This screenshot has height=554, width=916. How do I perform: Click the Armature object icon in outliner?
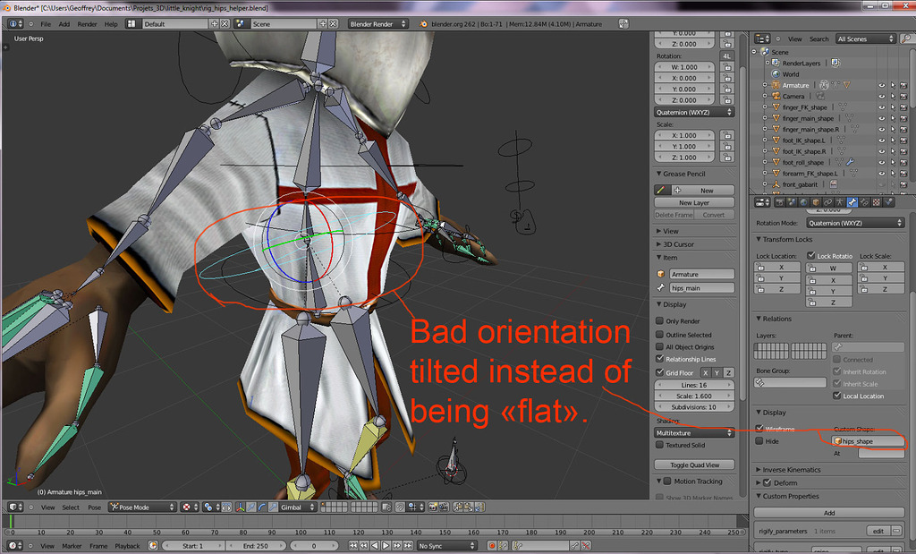coord(776,85)
